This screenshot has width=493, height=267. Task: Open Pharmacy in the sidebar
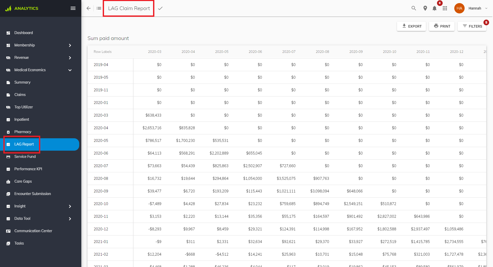pos(23,132)
